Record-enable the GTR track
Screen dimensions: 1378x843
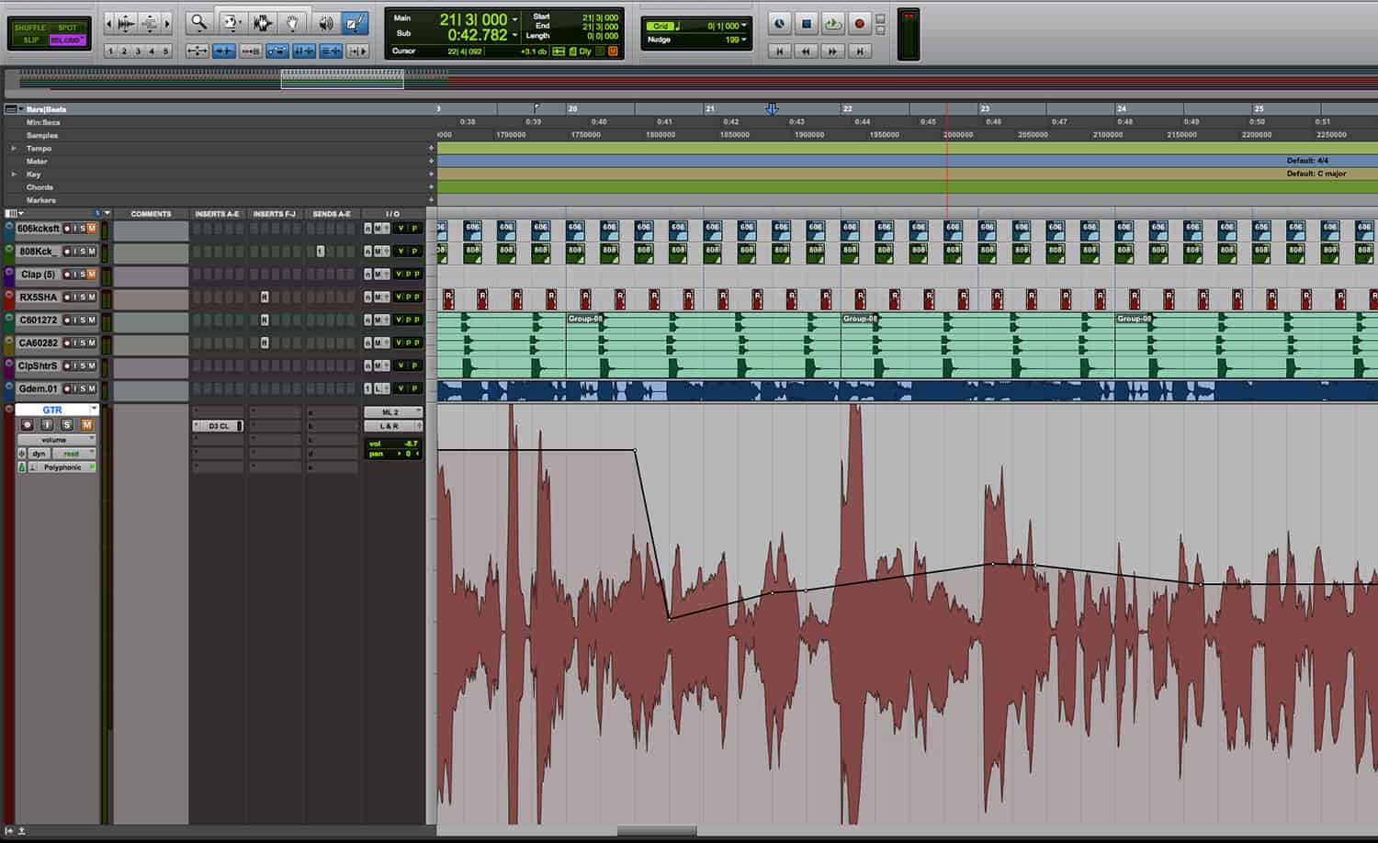27,425
